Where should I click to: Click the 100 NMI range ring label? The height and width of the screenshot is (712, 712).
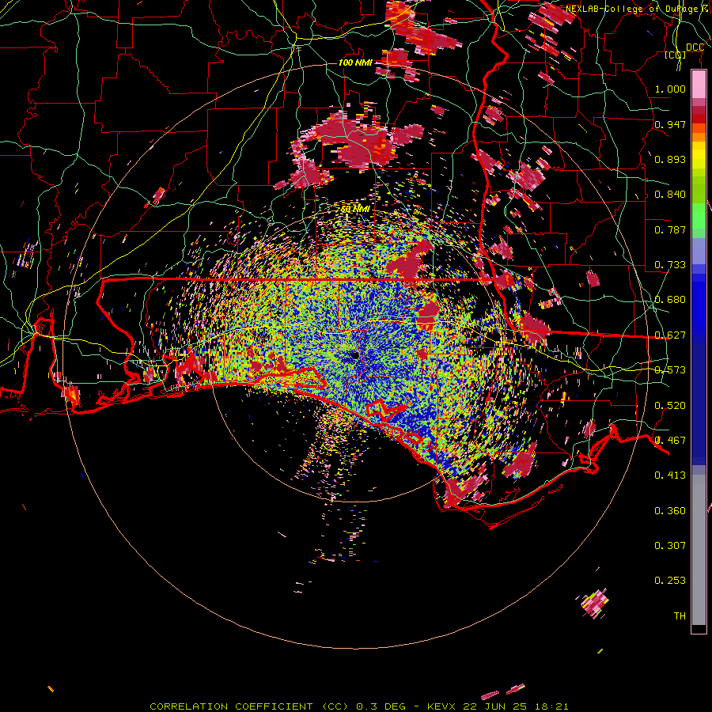[x=355, y=62]
